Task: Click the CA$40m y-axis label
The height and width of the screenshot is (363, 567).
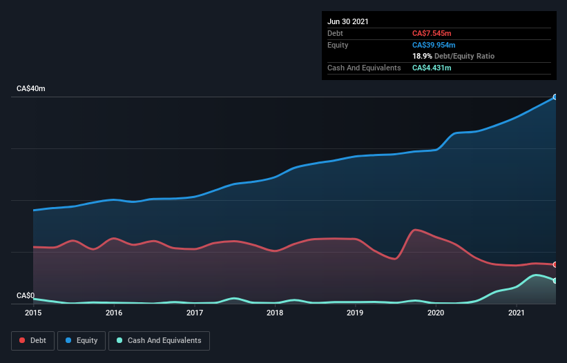Action: pyautogui.click(x=31, y=88)
